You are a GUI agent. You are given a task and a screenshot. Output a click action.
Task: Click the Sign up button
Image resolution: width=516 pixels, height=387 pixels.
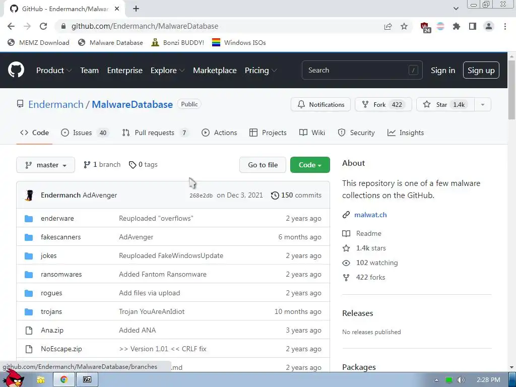pyautogui.click(x=481, y=71)
